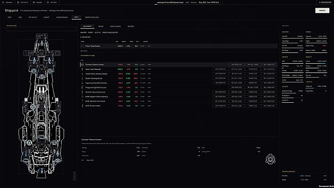Click last purchase button in Sentry Lance row
The image size is (334, 188).
[x=269, y=106]
